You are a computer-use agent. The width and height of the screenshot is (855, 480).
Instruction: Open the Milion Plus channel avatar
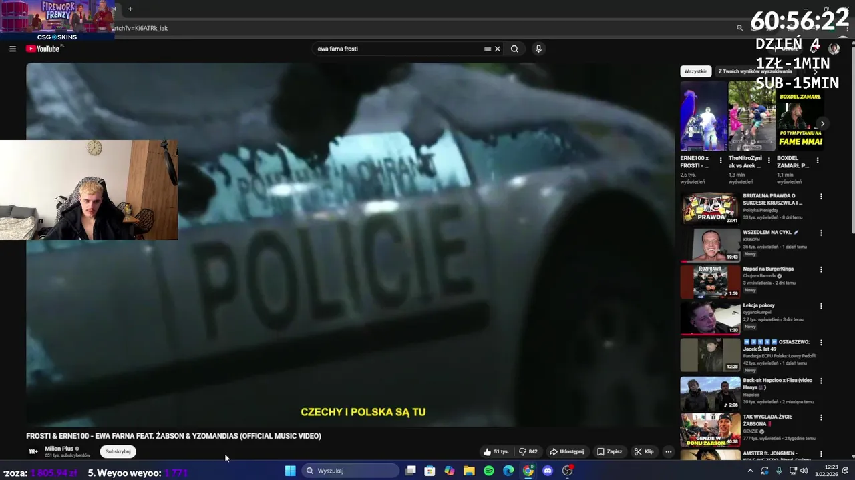[x=33, y=451]
